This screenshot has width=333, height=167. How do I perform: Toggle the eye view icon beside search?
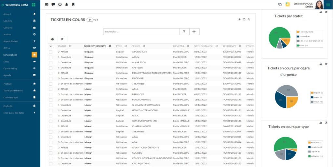[x=194, y=31]
